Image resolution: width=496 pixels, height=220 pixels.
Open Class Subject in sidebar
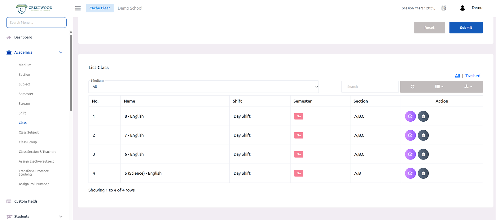click(x=29, y=132)
